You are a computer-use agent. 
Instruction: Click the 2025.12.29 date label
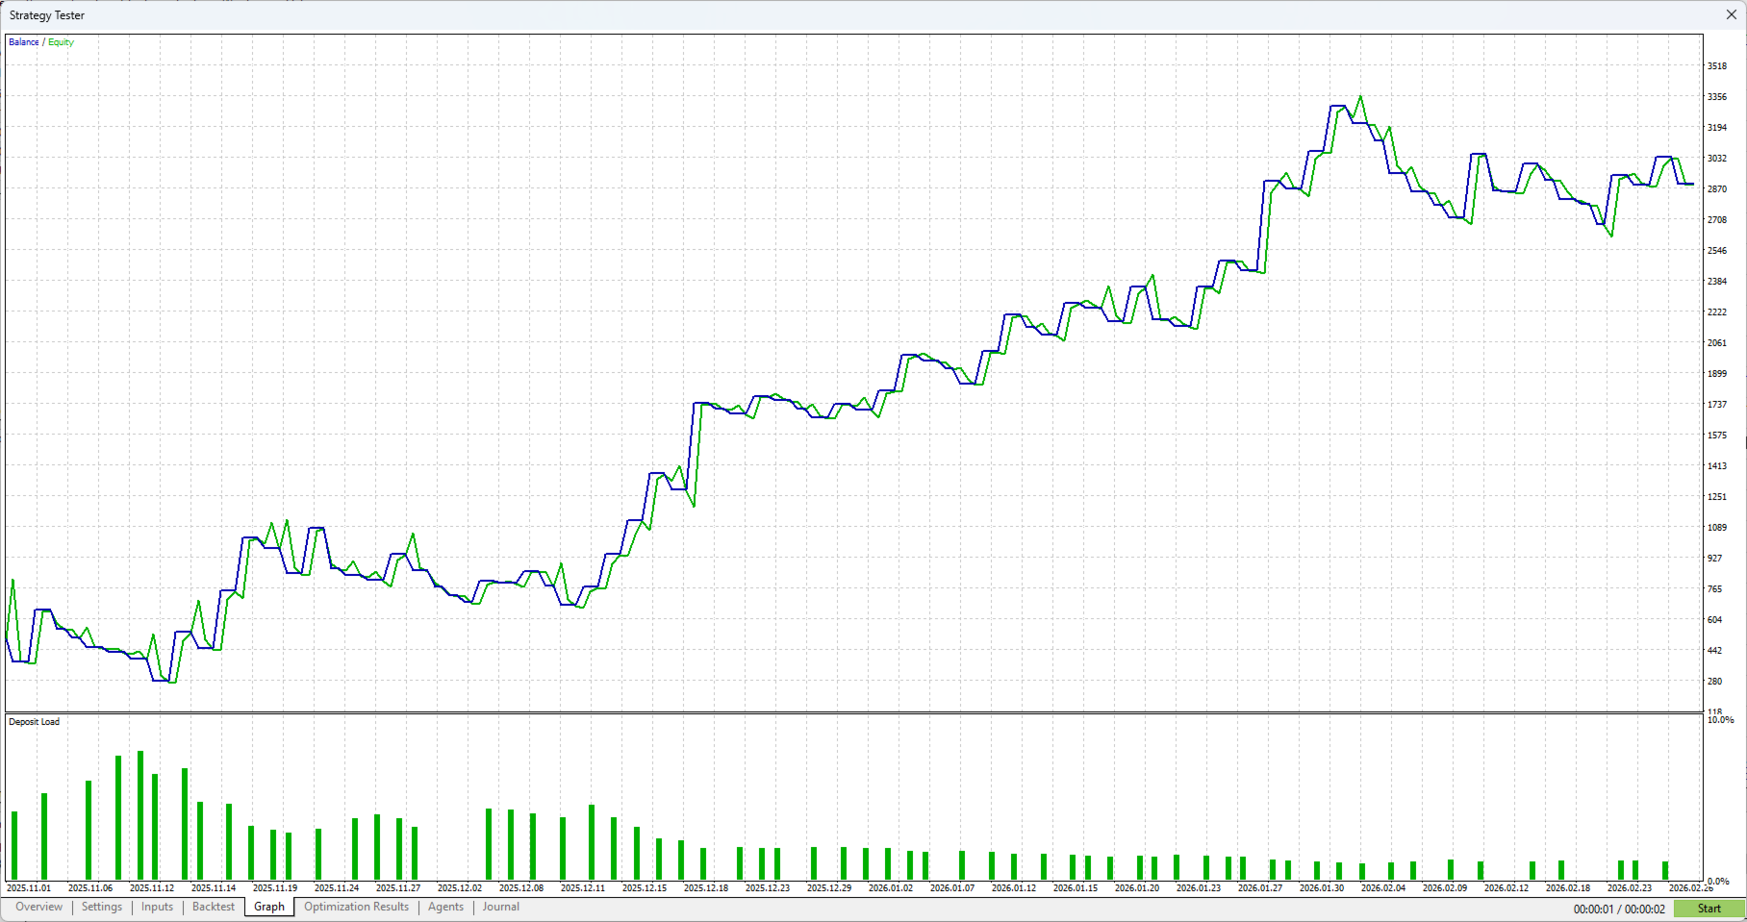(x=829, y=888)
